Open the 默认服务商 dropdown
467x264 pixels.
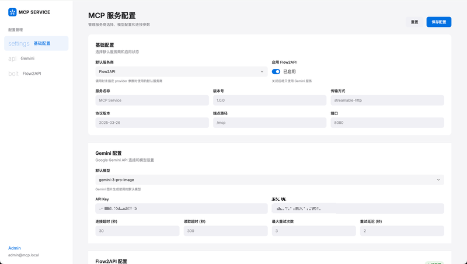tap(181, 71)
